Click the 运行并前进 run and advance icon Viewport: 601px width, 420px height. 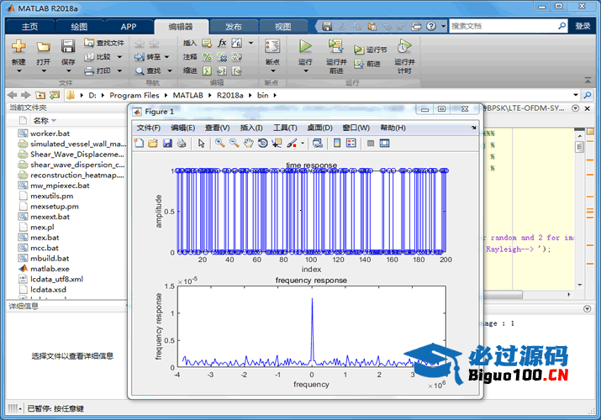point(335,46)
